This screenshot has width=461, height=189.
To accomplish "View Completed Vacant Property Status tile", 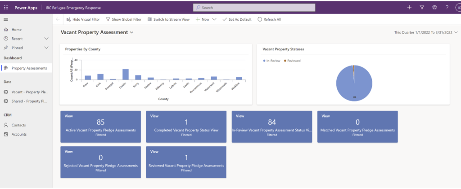I will (186, 127).
